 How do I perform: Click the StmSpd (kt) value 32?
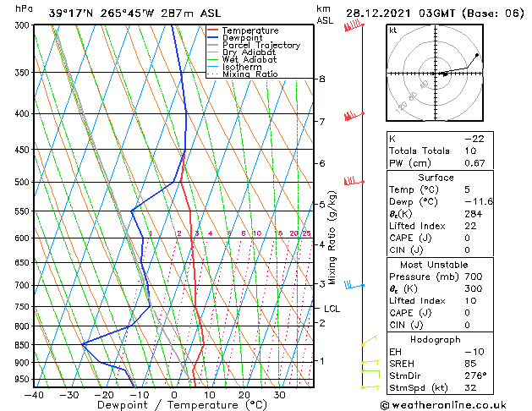[470, 387]
